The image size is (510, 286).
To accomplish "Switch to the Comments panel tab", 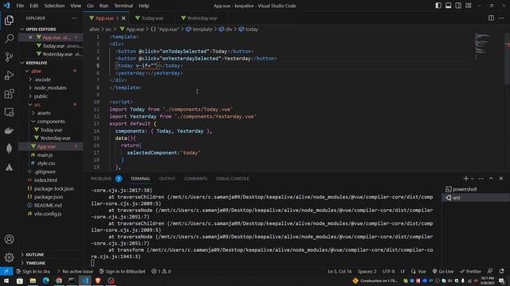I will click(195, 179).
